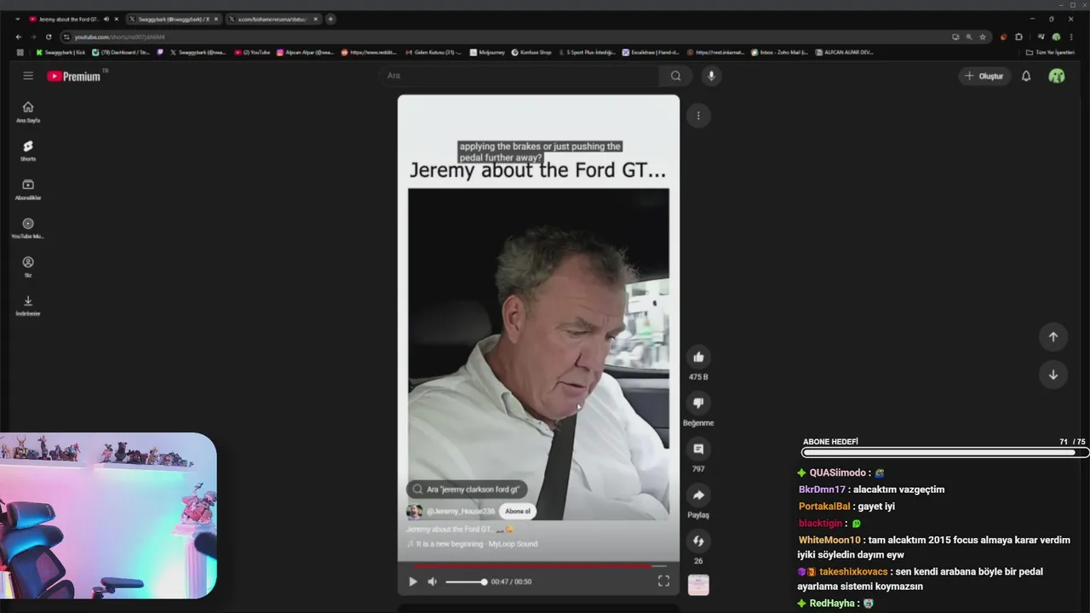Screen dimensions: 1090x613
Task: Open the (2) YouTube bookmark
Action: 253,52
